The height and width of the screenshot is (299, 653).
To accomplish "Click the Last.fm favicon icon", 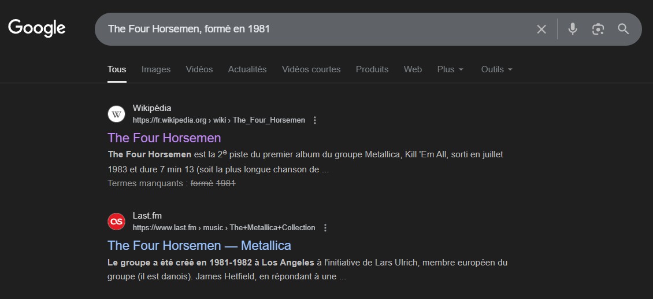I will (117, 222).
